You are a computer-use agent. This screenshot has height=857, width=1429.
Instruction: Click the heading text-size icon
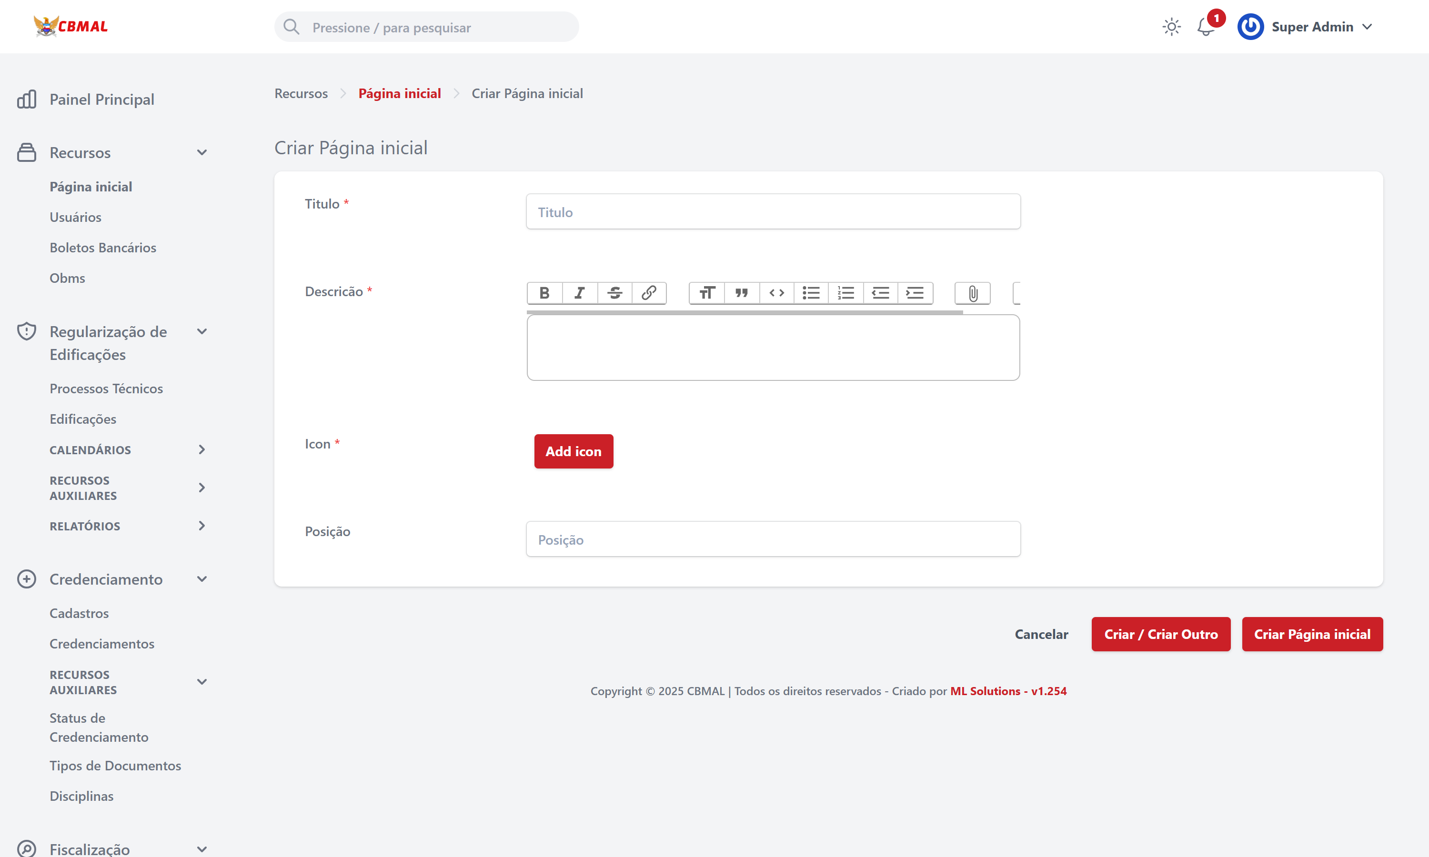click(707, 293)
